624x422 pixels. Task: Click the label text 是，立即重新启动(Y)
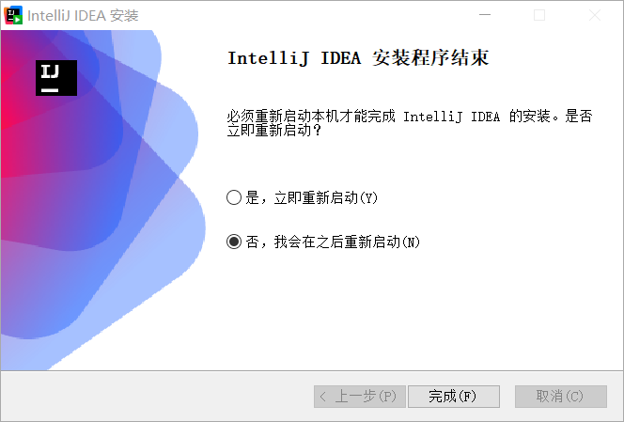tap(311, 197)
